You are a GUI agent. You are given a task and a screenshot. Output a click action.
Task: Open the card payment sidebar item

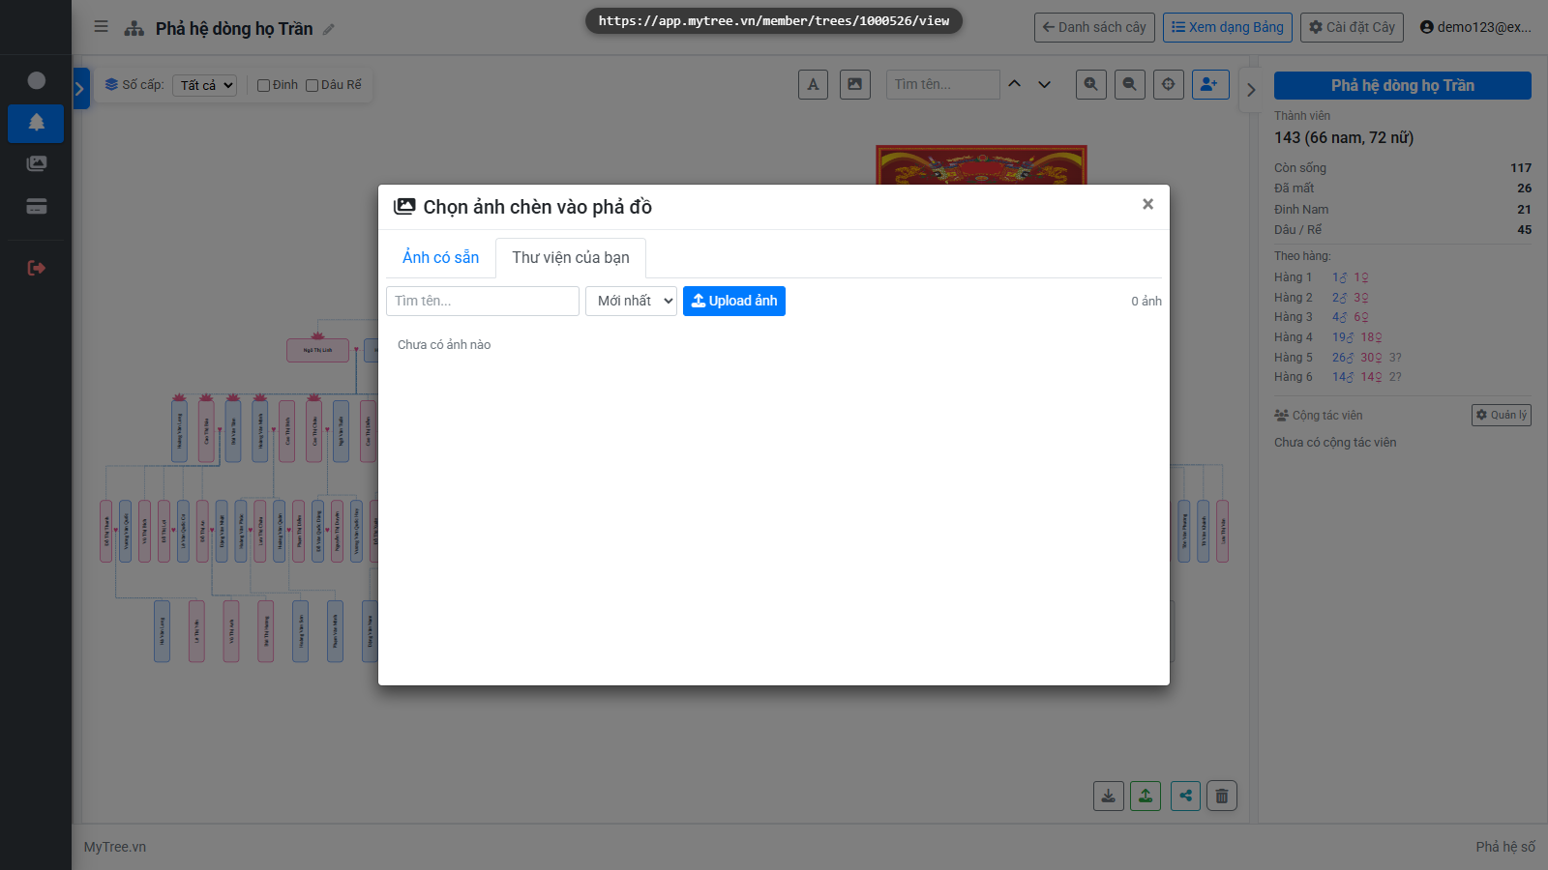pyautogui.click(x=36, y=206)
